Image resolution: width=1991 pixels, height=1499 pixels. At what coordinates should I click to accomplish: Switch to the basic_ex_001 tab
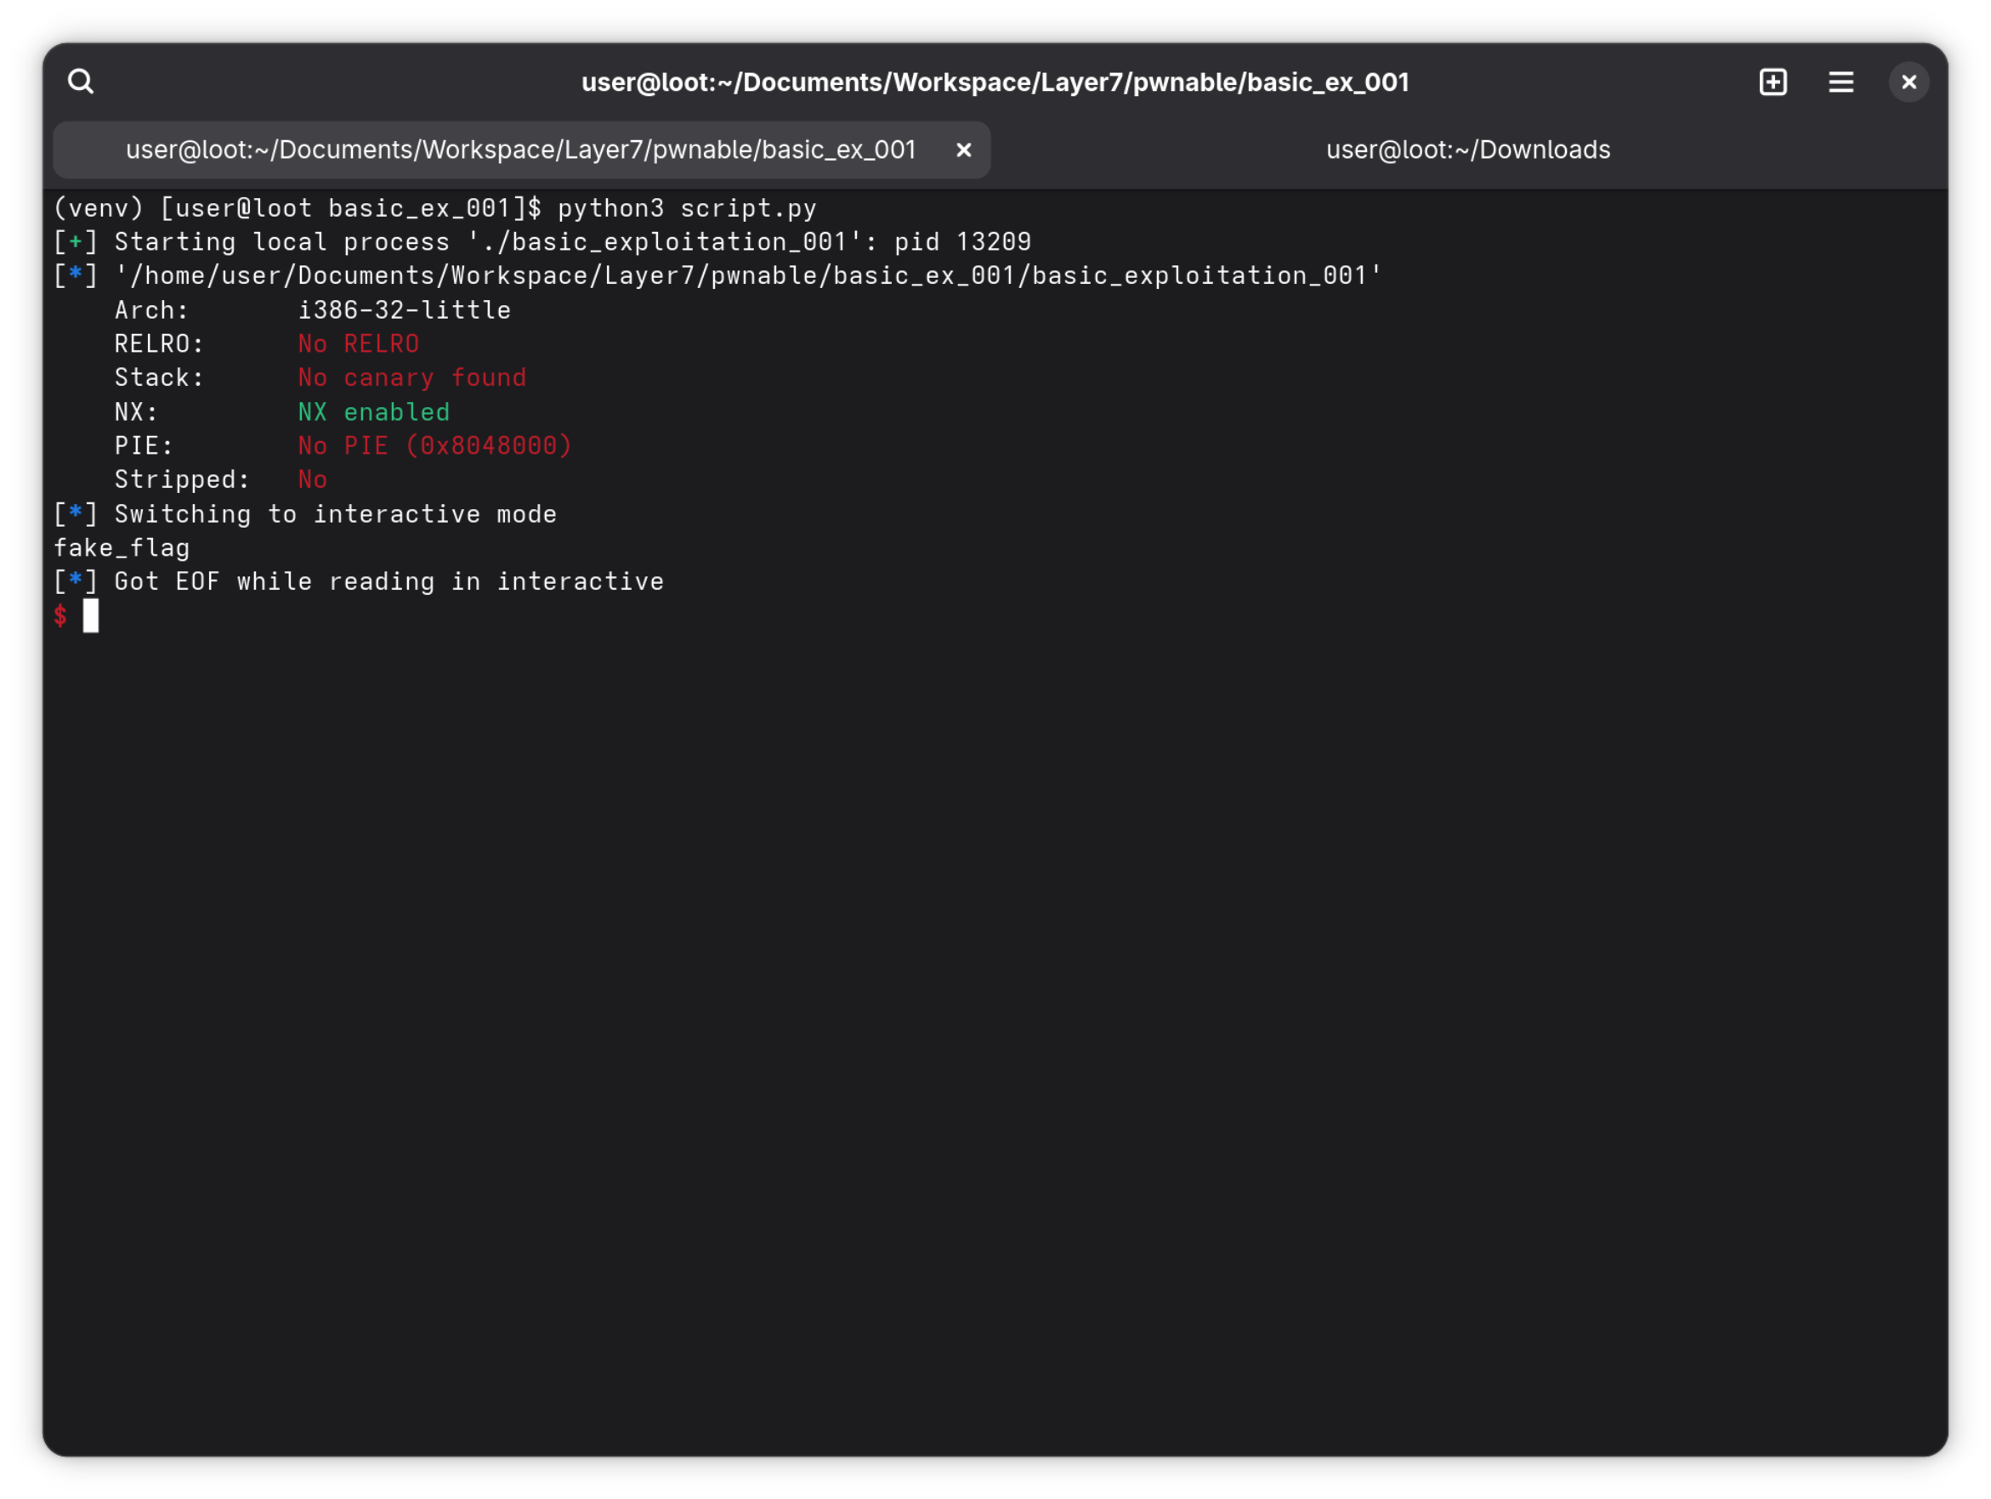(x=520, y=150)
